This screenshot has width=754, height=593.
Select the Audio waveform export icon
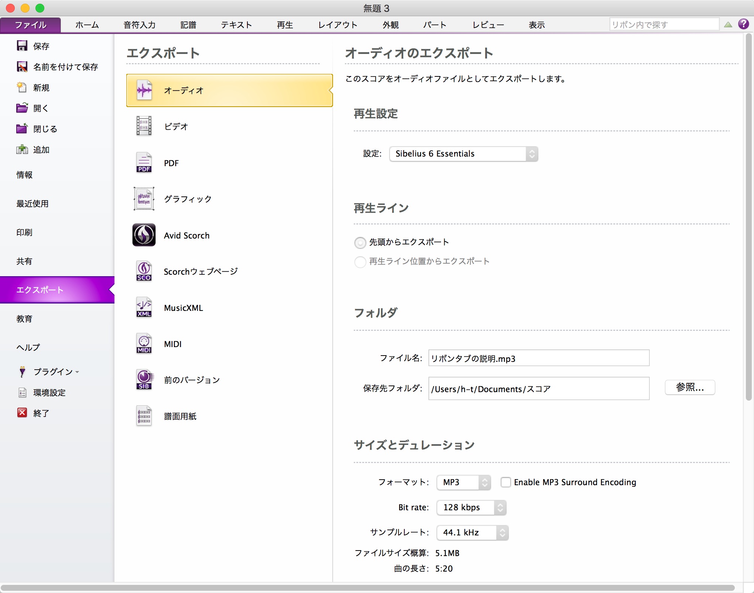point(144,90)
